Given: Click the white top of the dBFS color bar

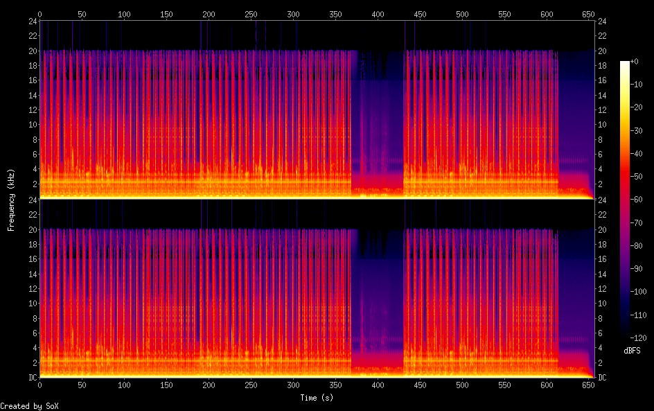Looking at the screenshot, I should (x=625, y=64).
